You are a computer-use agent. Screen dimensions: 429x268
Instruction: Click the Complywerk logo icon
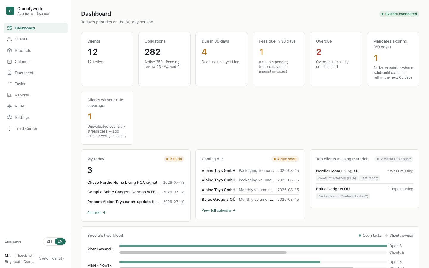[10, 11]
